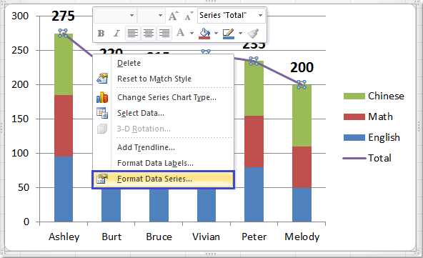Click the Select Data icon
Screen dimensions: 423x258
[x=102, y=113]
